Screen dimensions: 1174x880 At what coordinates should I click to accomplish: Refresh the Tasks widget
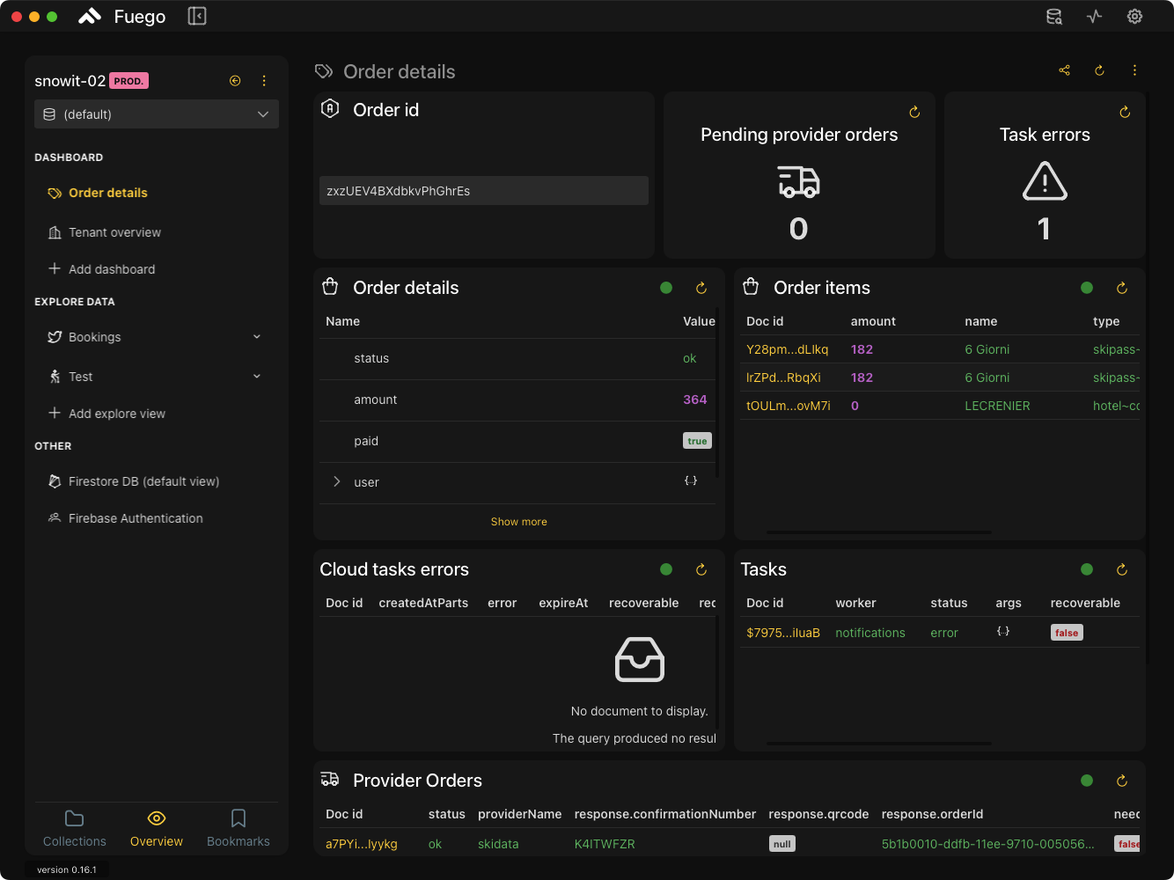[1122, 569]
